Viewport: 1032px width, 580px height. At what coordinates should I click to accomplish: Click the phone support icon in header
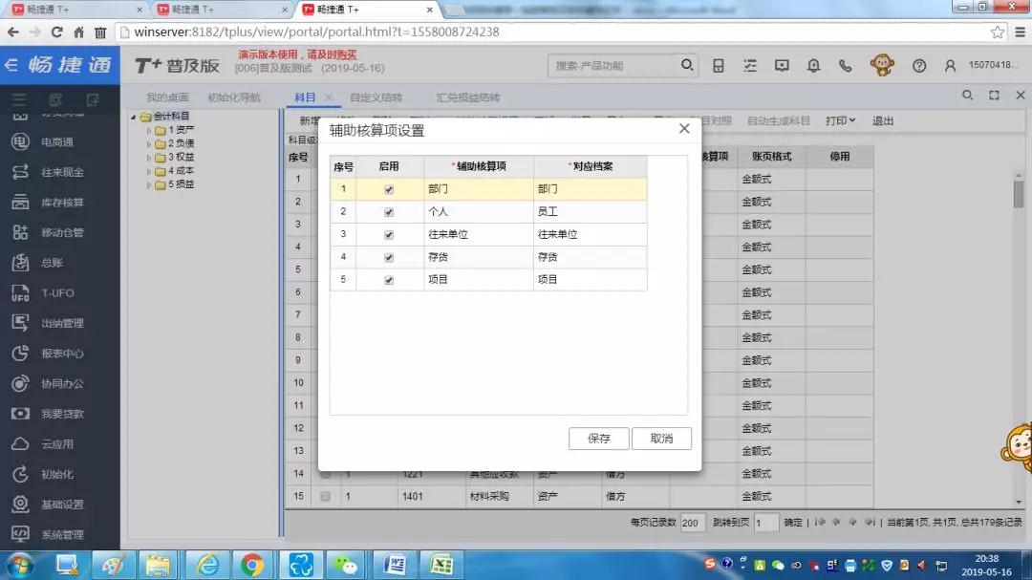[845, 66]
